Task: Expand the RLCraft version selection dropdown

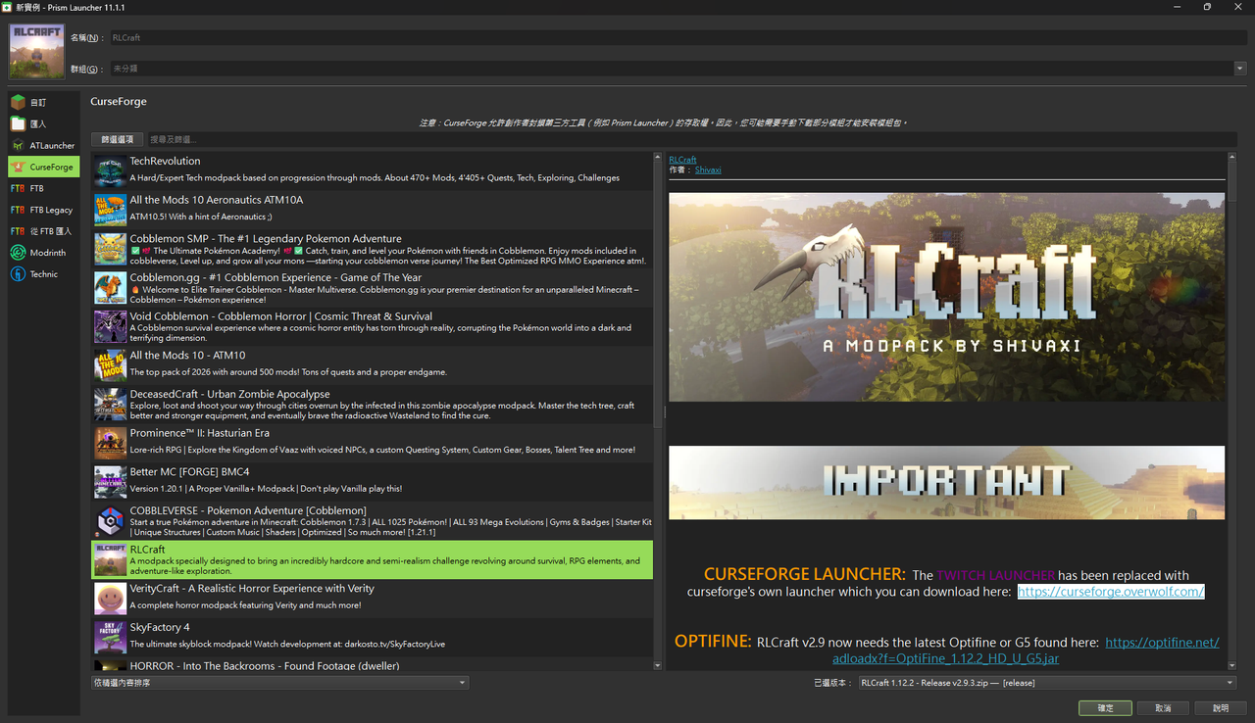Action: pos(1047,683)
